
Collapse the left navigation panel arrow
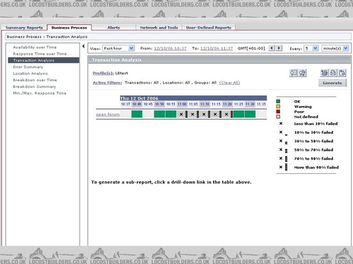(84, 47)
